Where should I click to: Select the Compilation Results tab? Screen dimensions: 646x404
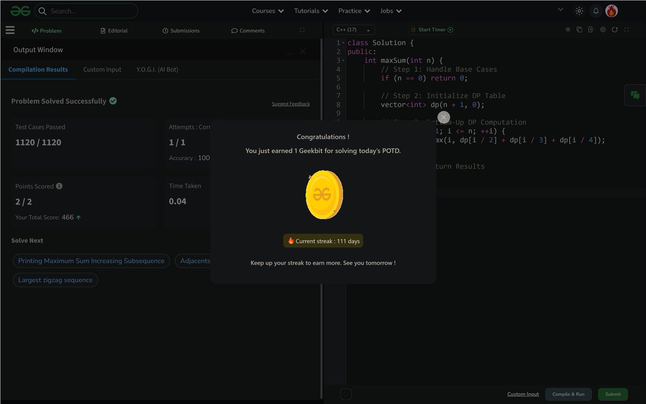(38, 69)
